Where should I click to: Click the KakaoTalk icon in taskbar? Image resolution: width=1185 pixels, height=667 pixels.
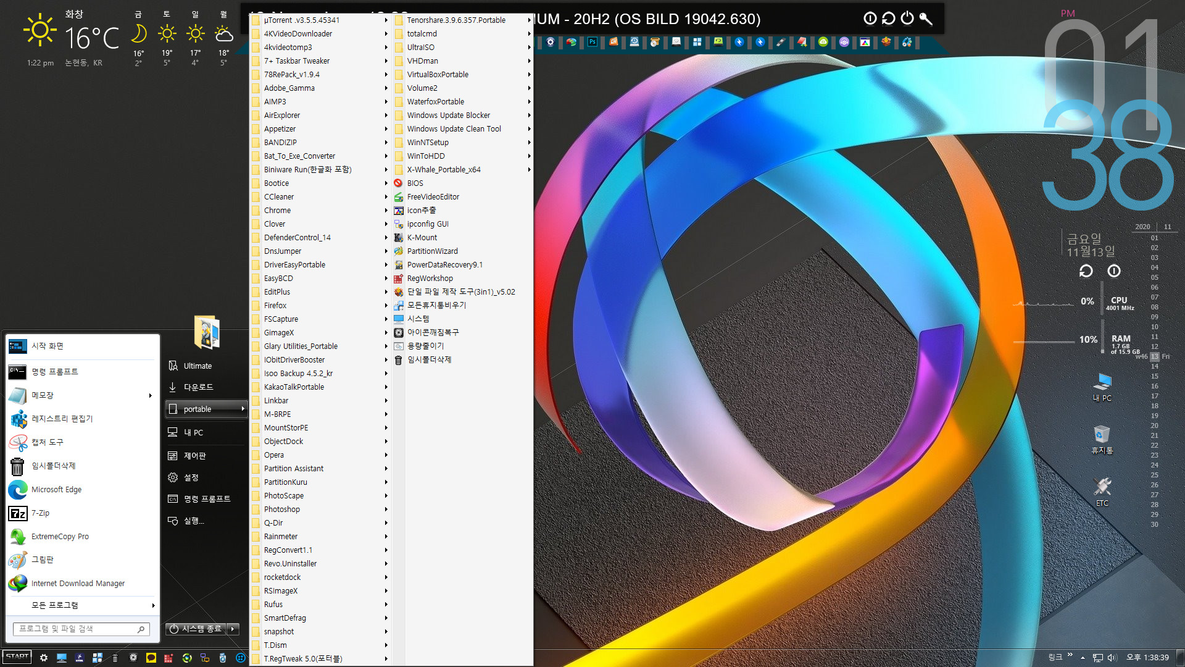pyautogui.click(x=151, y=658)
